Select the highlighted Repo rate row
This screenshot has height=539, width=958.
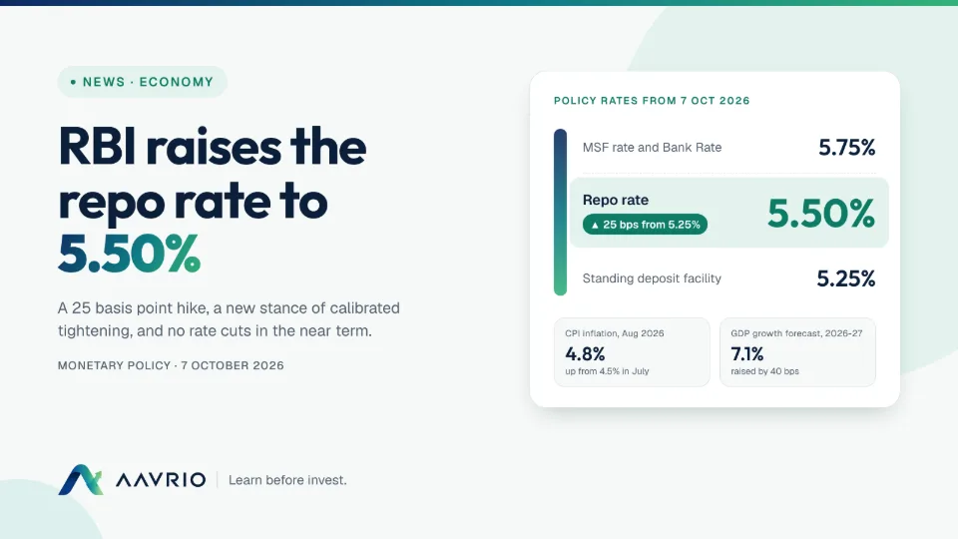coord(728,213)
